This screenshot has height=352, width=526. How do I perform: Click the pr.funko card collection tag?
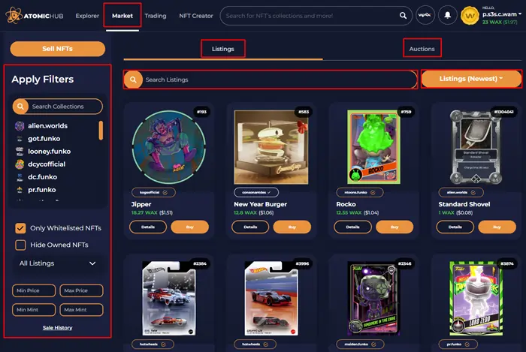458,344
